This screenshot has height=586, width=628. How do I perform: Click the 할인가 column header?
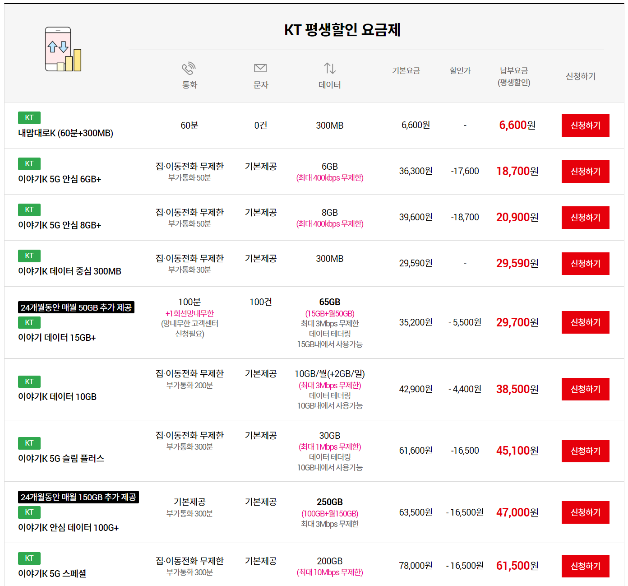[x=460, y=70]
